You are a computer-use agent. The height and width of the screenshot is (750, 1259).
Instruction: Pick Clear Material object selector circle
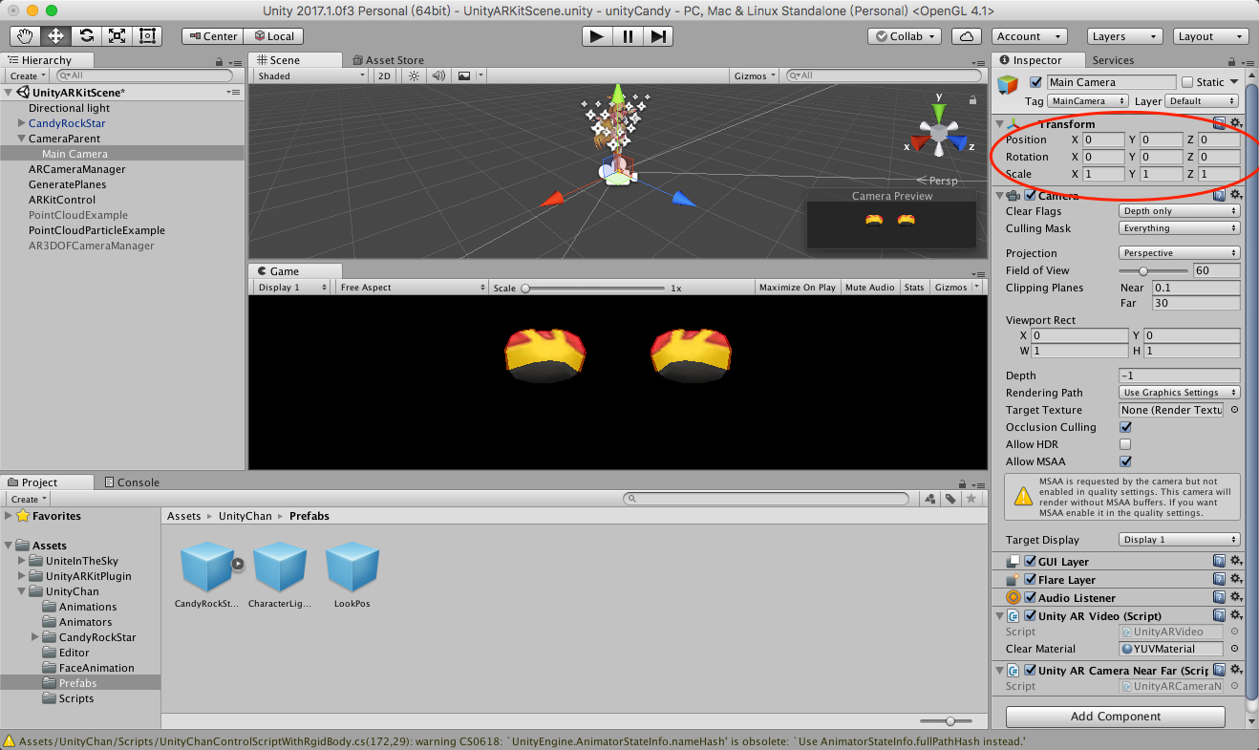tap(1234, 649)
